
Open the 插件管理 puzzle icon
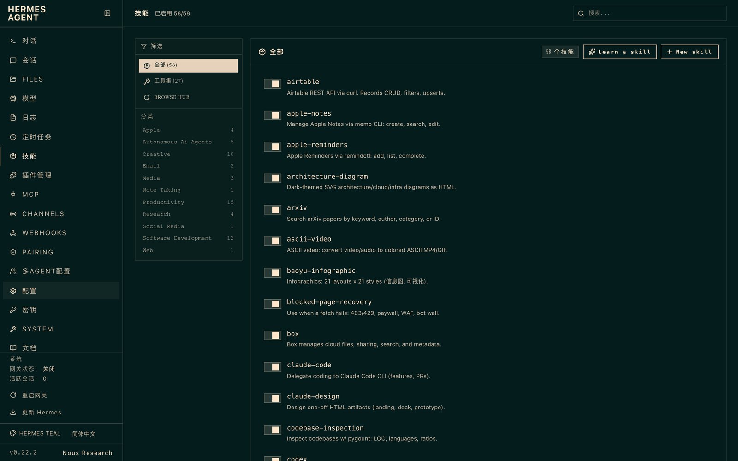[x=13, y=176]
